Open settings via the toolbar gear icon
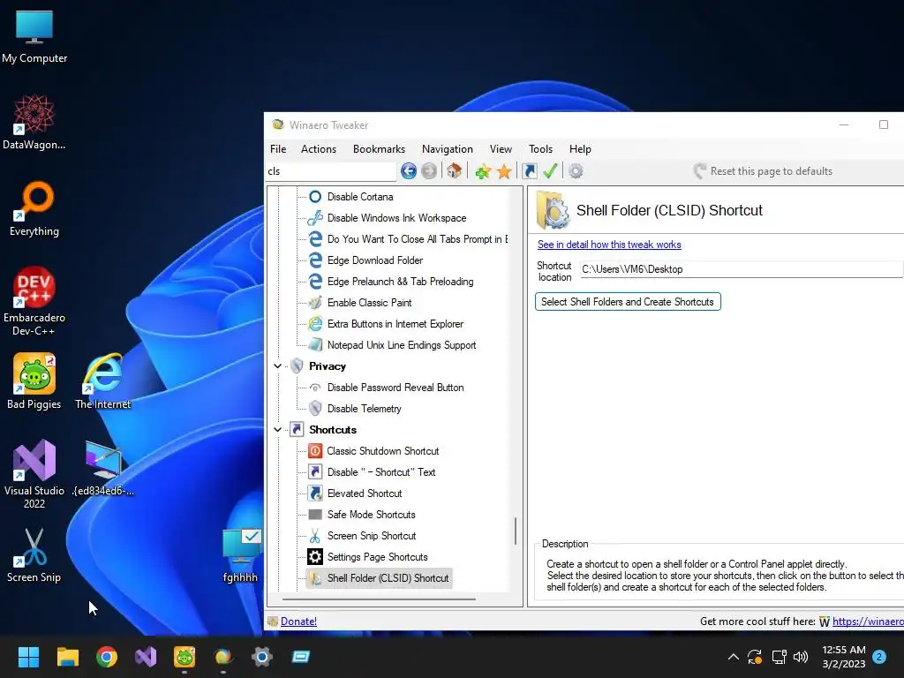The height and width of the screenshot is (678, 904). click(x=576, y=171)
